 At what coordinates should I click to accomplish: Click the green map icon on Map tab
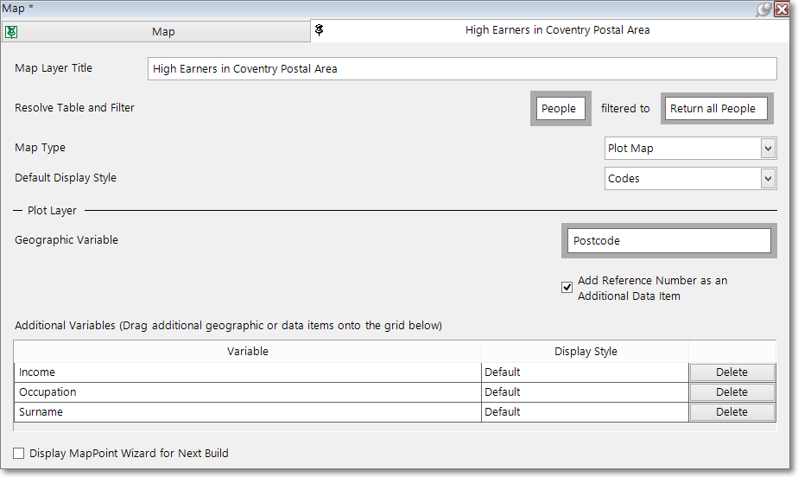tap(11, 31)
